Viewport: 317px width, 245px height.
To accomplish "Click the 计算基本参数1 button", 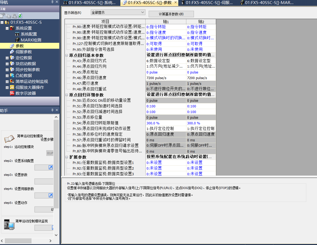I will pyautogui.click(x=171, y=14).
